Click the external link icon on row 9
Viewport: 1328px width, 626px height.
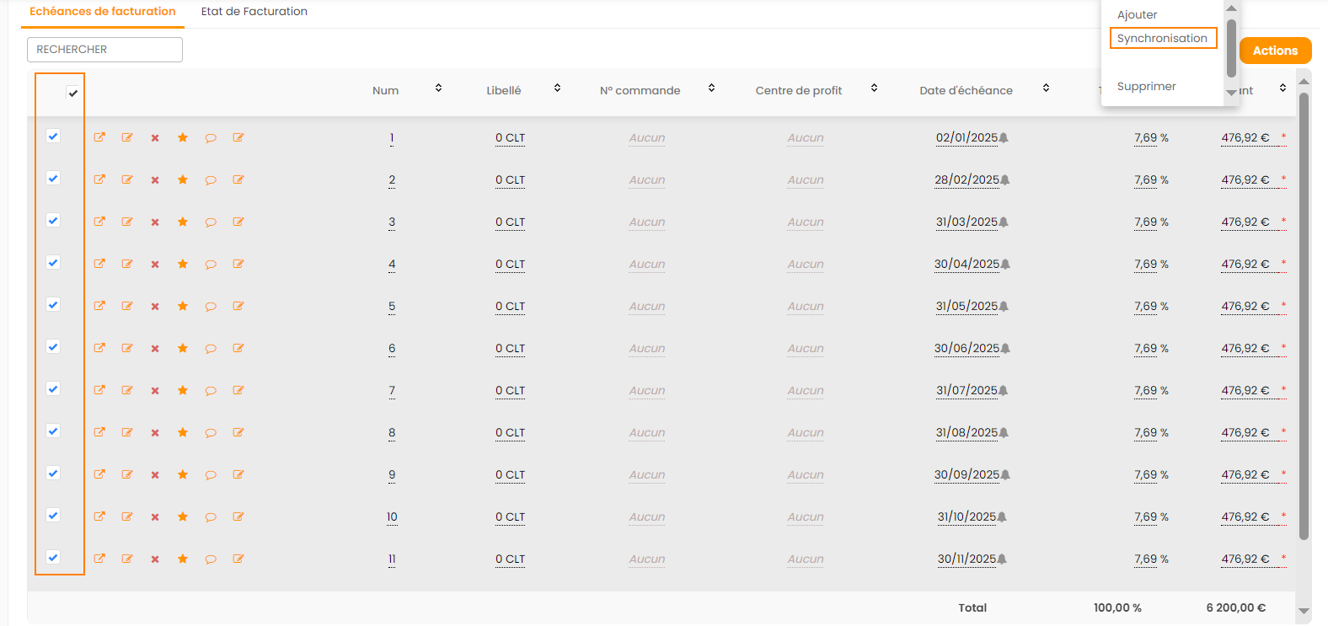pyautogui.click(x=99, y=474)
